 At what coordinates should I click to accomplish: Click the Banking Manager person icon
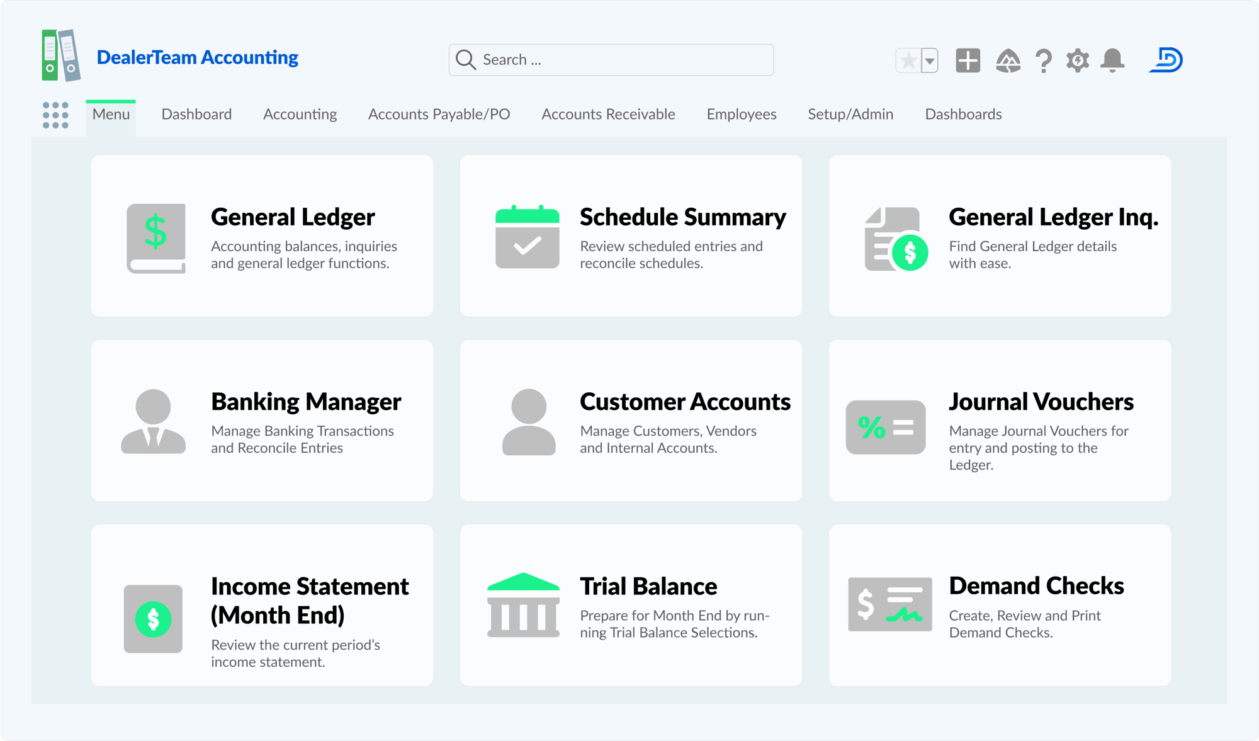click(153, 421)
